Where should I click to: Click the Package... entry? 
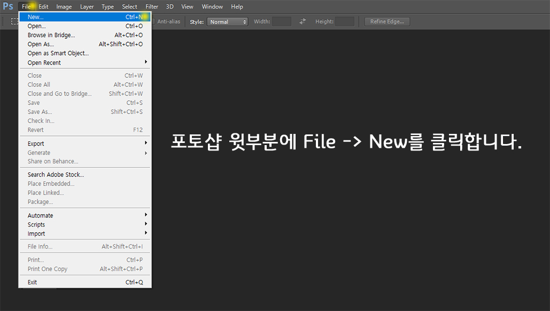[85, 202]
